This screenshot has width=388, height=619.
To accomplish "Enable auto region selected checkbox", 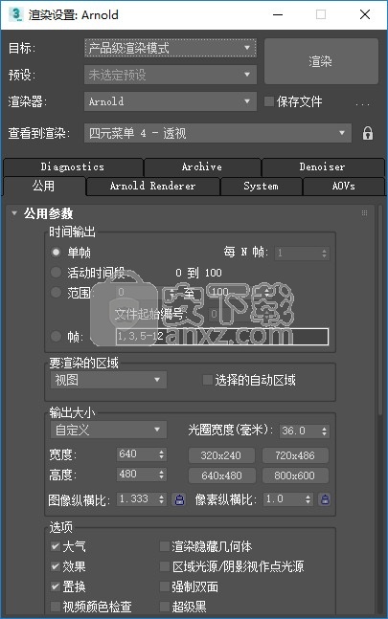I will pos(208,380).
